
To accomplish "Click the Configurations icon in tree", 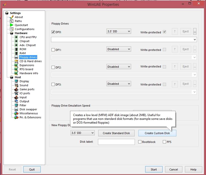I will pyautogui.click(x=12, y=29).
